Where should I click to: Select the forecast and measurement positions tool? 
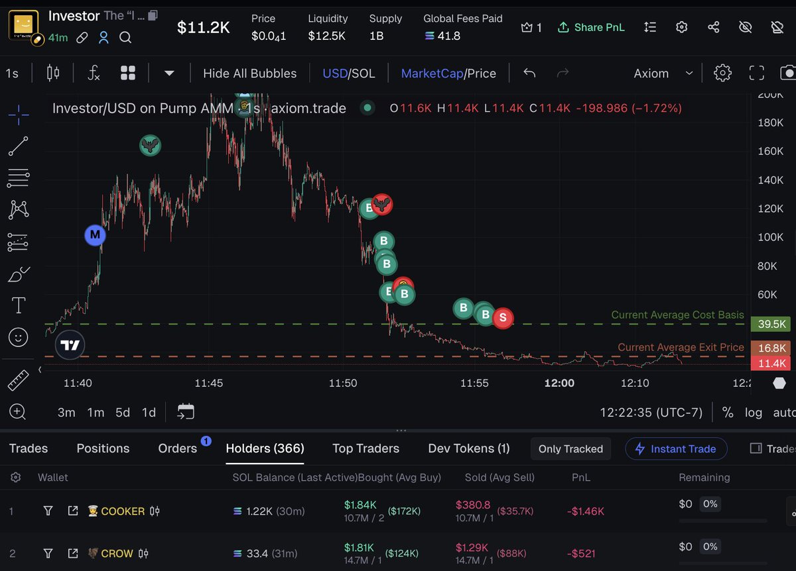19,242
